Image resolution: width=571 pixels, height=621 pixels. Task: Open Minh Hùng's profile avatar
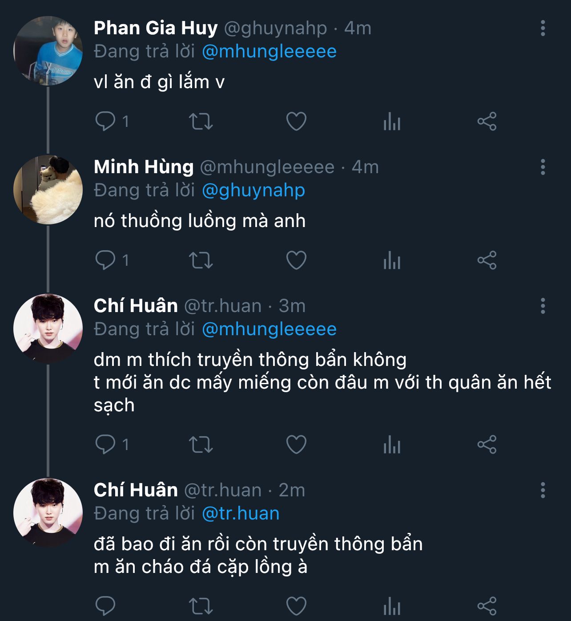(48, 190)
